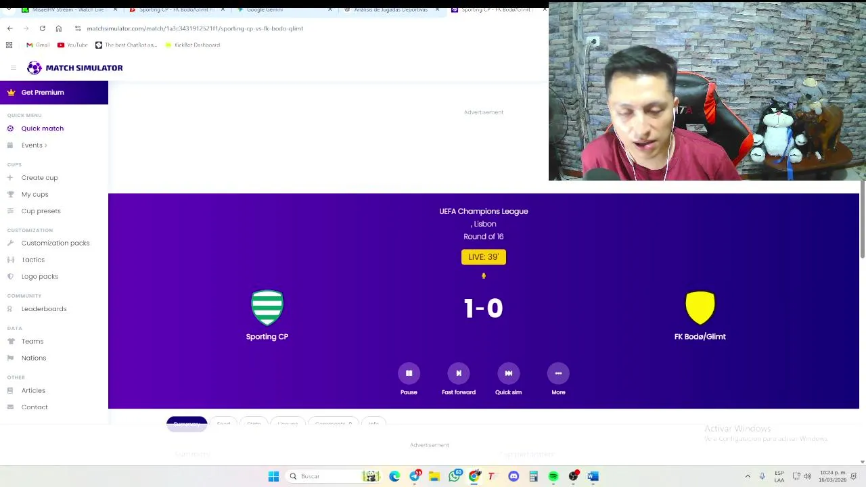The height and width of the screenshot is (487, 866).
Task: Click the Sporting CP team crest
Action: coord(267,308)
